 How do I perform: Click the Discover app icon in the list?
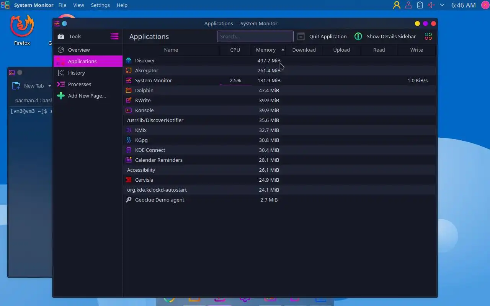click(x=129, y=60)
